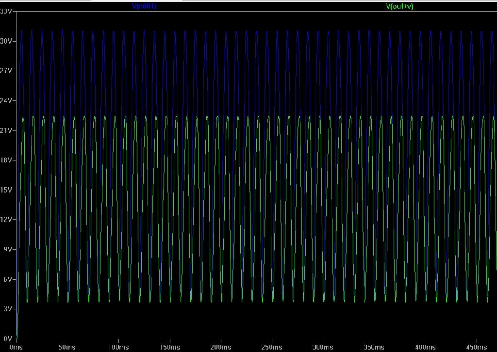This screenshot has height=352, width=497.
Task: Click the 300ms time axis label
Action: [323, 347]
